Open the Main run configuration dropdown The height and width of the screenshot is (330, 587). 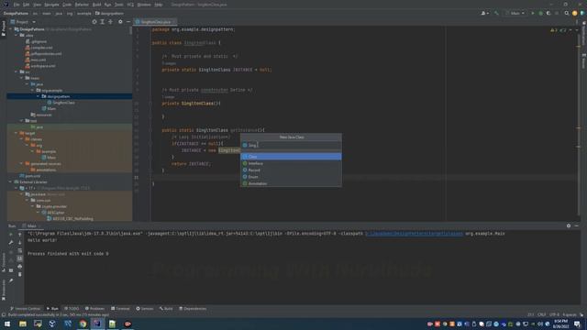(x=515, y=13)
